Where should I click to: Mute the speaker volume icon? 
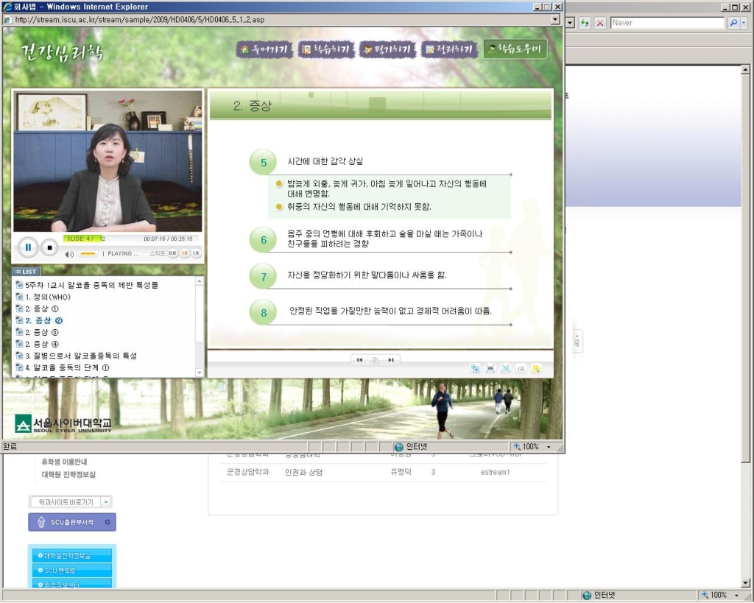click(x=70, y=254)
